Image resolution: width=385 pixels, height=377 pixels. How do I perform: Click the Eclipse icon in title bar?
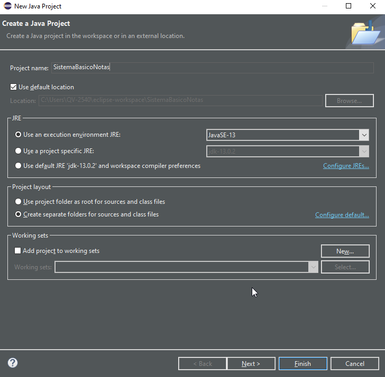7,6
